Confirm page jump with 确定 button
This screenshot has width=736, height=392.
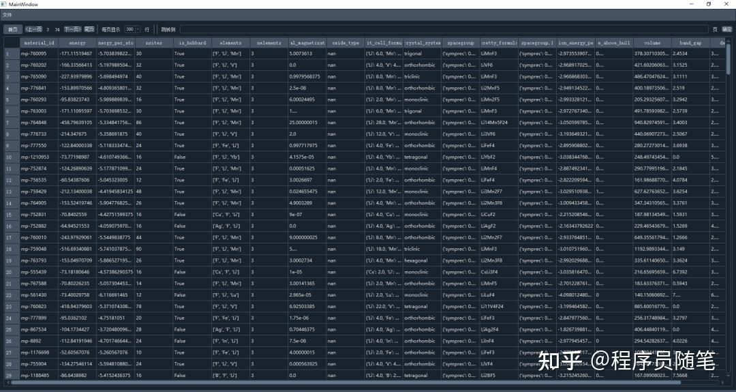726,29
